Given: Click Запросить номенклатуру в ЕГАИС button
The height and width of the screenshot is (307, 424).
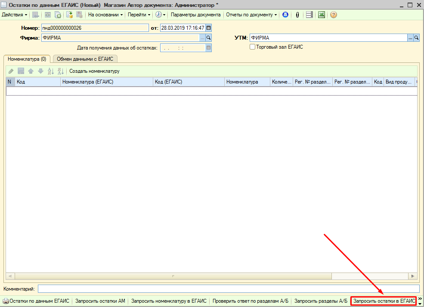Looking at the screenshot, I should (x=169, y=301).
